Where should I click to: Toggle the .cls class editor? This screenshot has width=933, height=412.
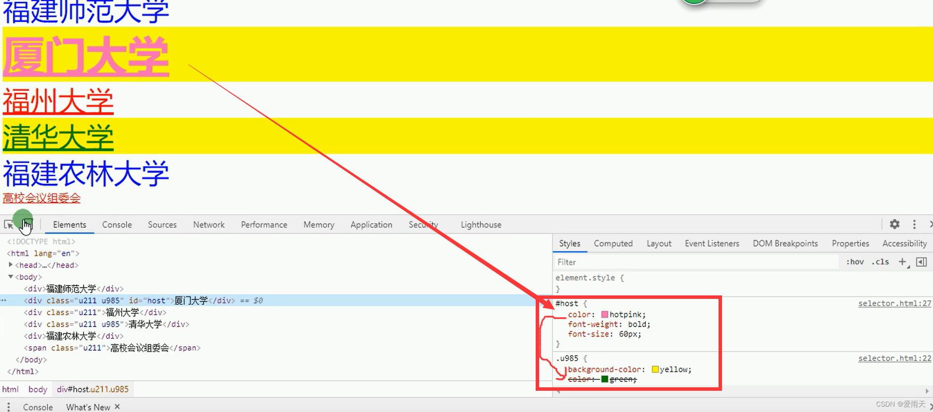pos(880,262)
